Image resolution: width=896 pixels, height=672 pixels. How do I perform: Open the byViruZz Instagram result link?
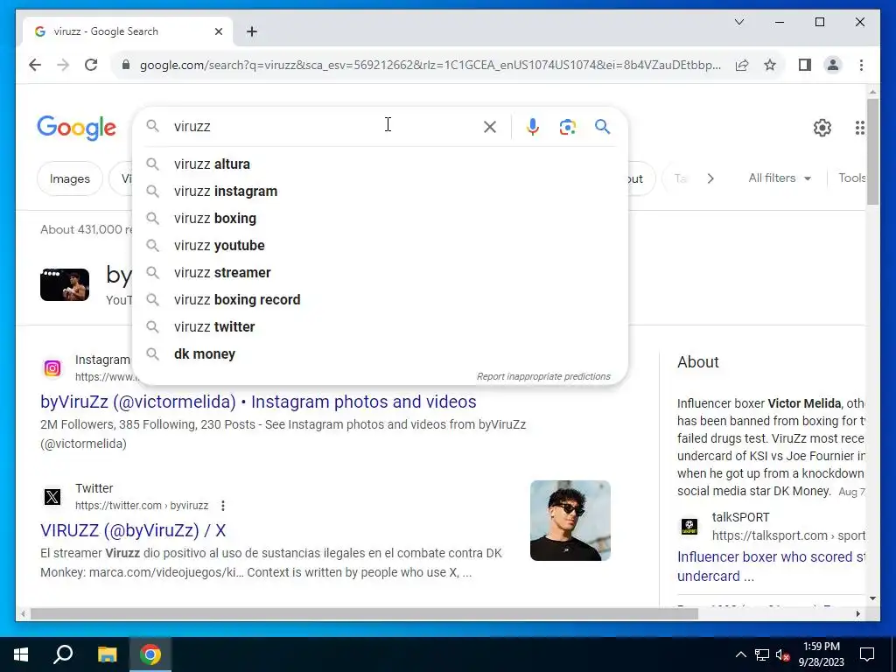coord(258,402)
